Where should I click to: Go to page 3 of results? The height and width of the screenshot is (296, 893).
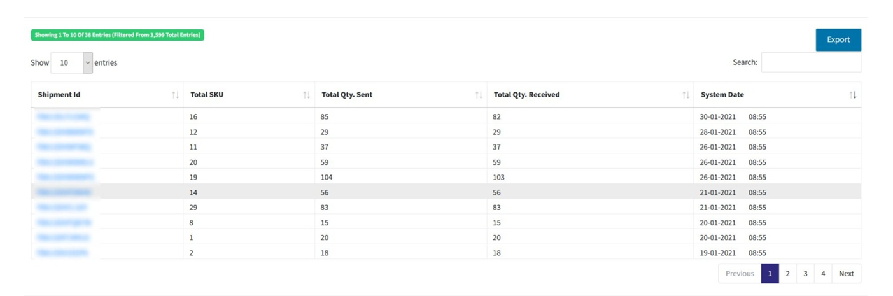(805, 274)
